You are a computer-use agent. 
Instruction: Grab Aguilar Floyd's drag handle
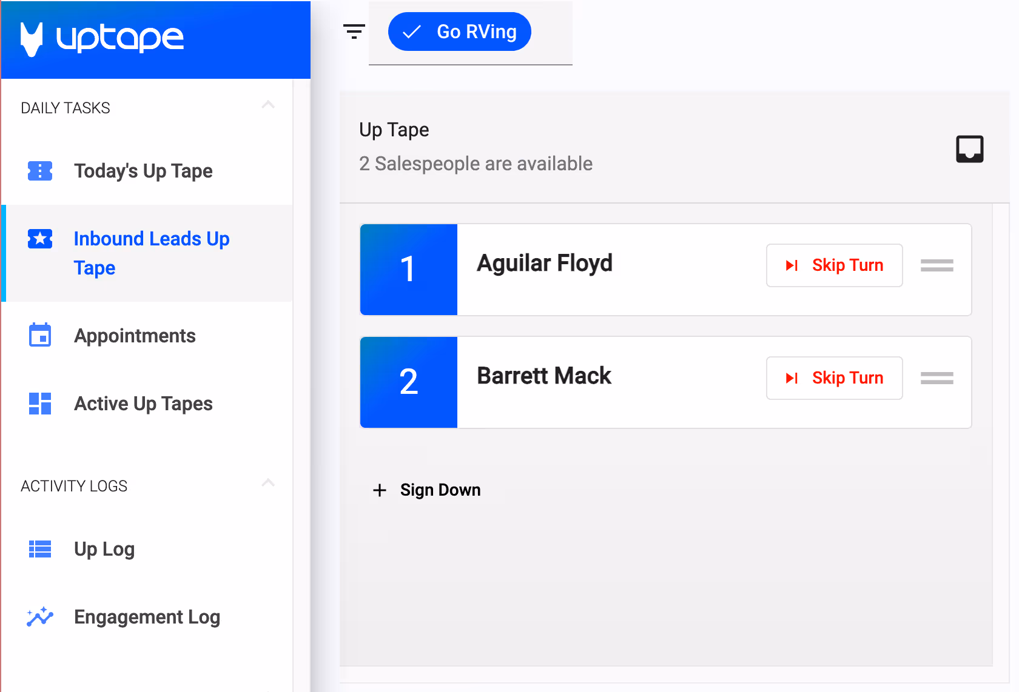(937, 265)
